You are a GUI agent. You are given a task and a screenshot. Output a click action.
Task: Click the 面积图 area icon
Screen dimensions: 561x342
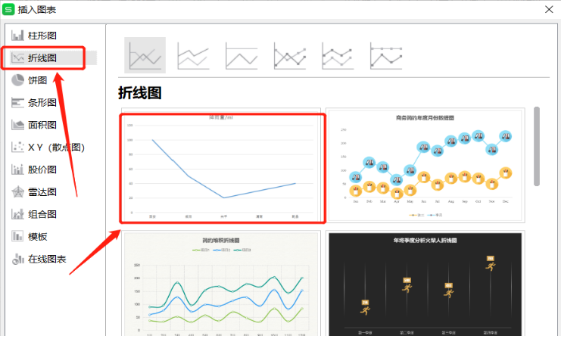point(17,125)
